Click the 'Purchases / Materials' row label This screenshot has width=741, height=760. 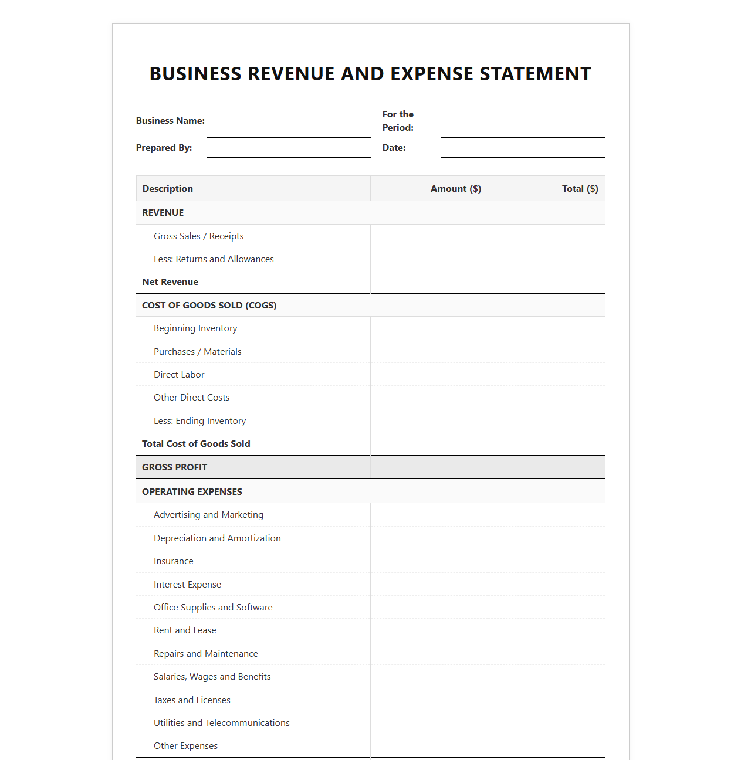tap(198, 352)
